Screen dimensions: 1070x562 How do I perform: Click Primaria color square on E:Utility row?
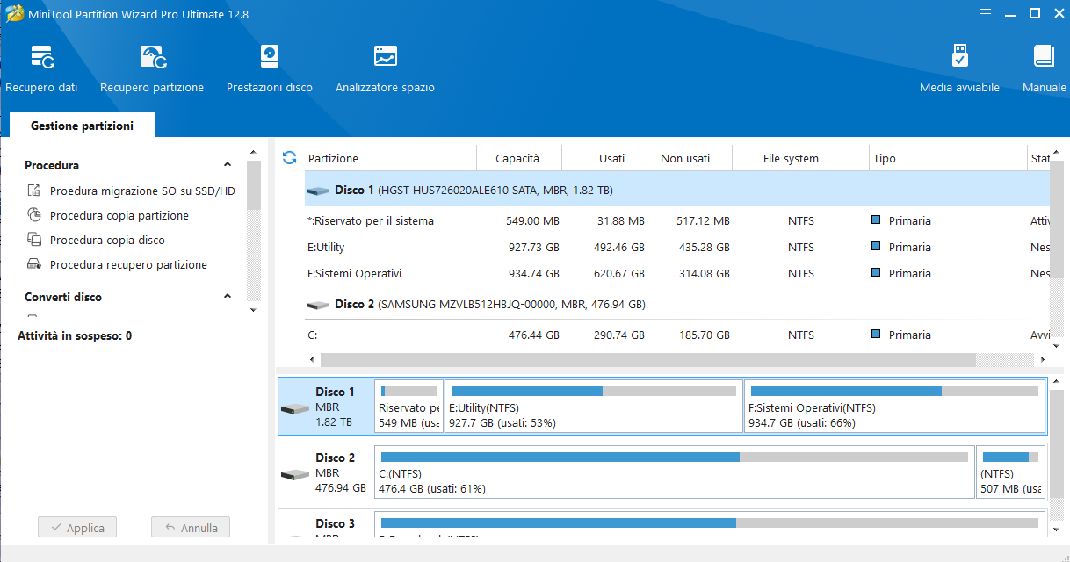[876, 247]
